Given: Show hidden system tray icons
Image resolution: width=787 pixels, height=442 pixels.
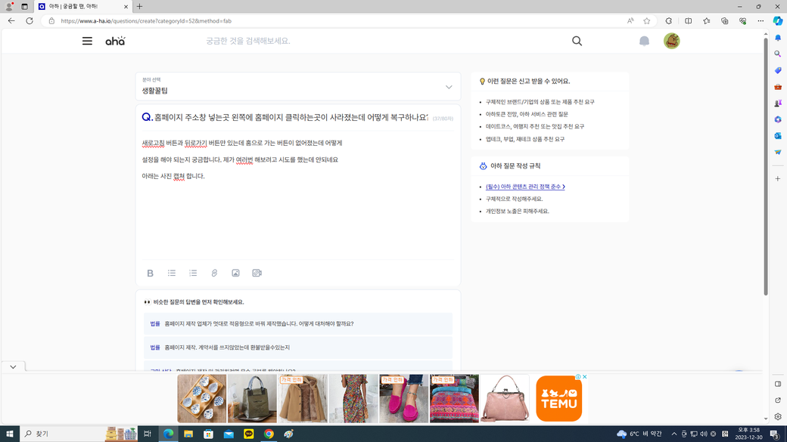Looking at the screenshot, I should pos(673,434).
